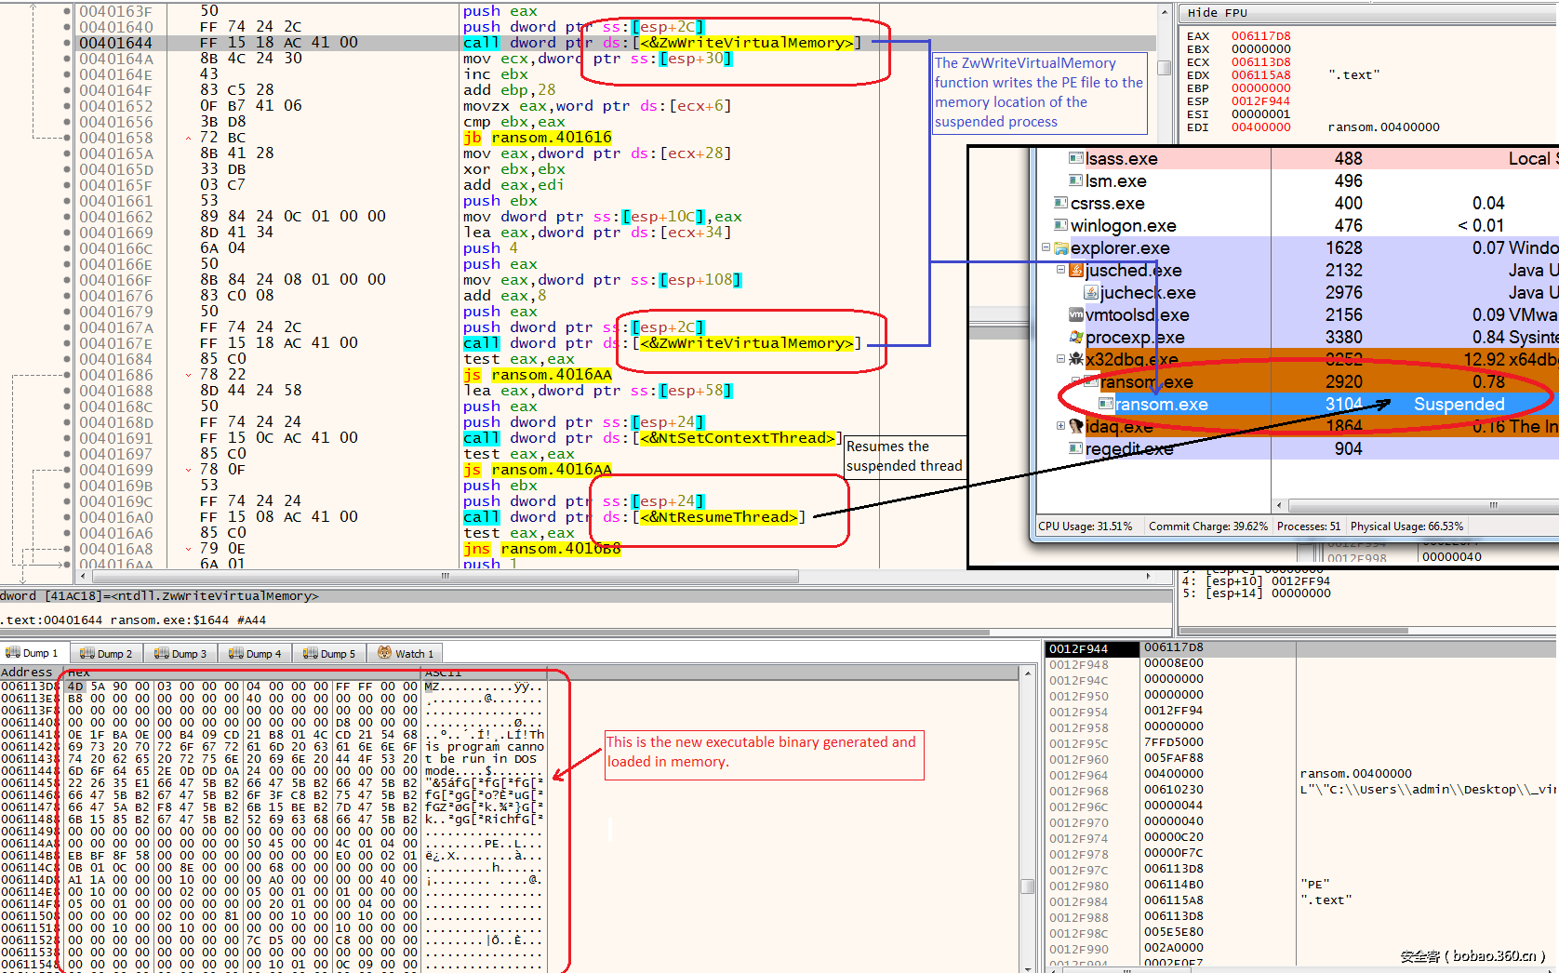Viewport: 1559px width, 973px height.
Task: Click the x32dbg.exe bug icon
Action: coord(1076,360)
